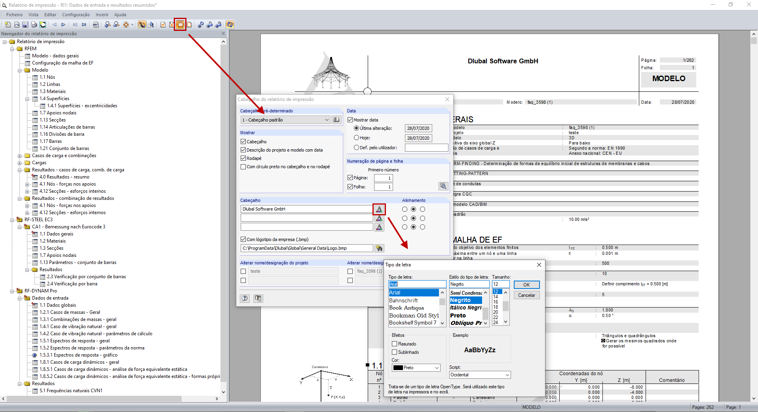Screen dimensions: 758x412
Task: Click the zoom in magnifier icon
Action: (108, 25)
